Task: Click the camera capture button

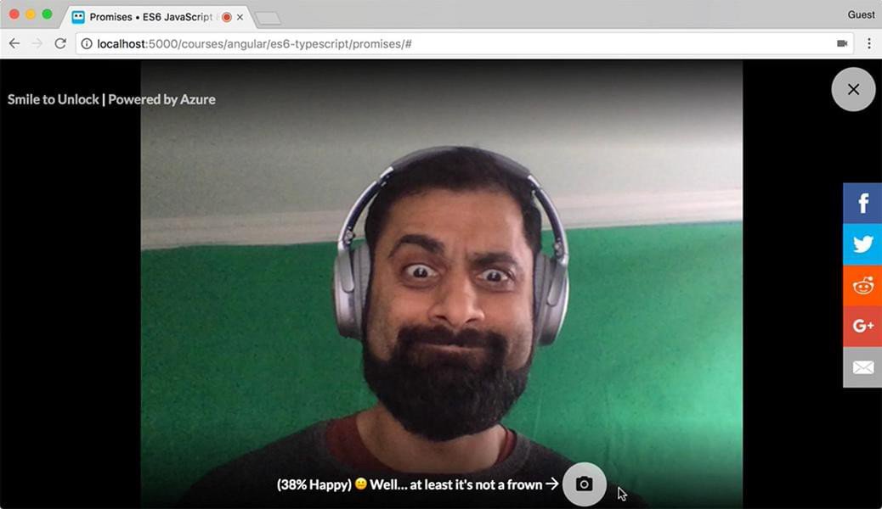Action: point(584,484)
